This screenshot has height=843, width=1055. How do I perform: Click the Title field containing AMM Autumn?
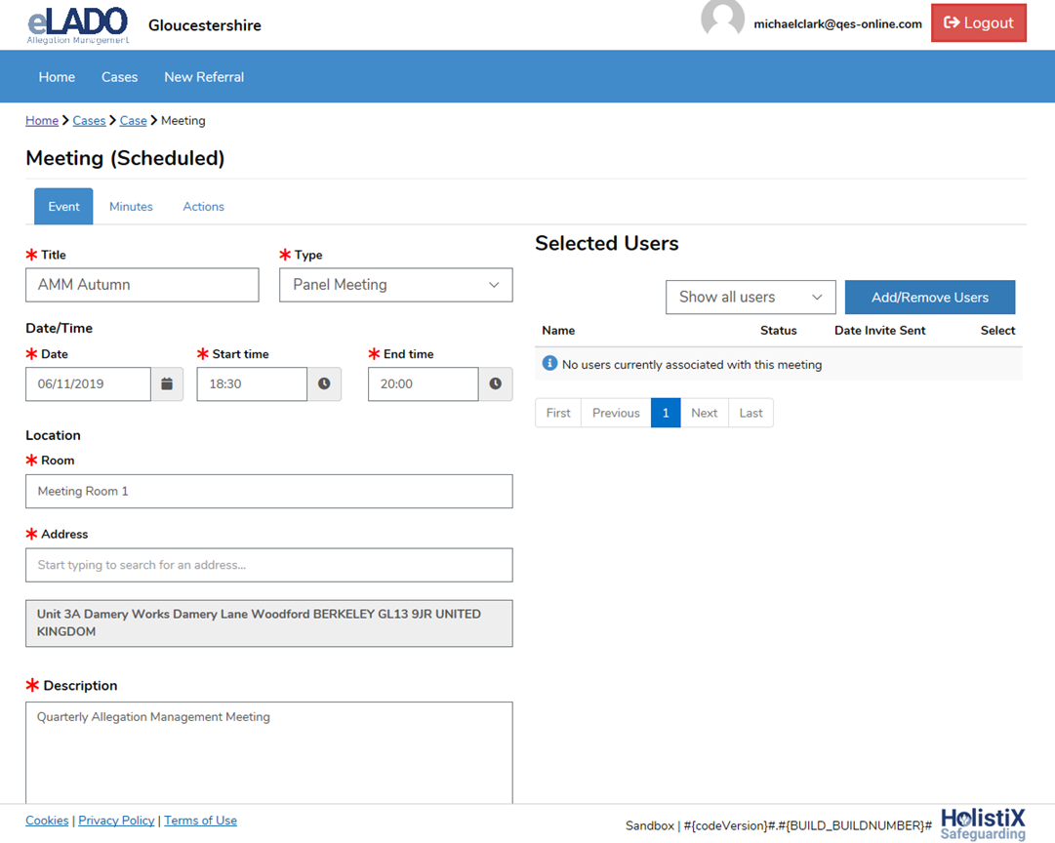pos(142,285)
